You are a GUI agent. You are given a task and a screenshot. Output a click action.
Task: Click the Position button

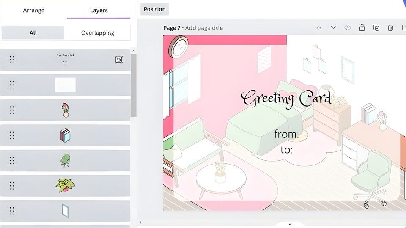(x=155, y=9)
